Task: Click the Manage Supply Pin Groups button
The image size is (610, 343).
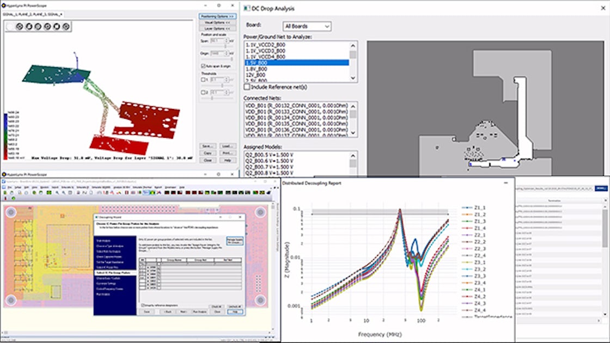Action: tap(234, 241)
